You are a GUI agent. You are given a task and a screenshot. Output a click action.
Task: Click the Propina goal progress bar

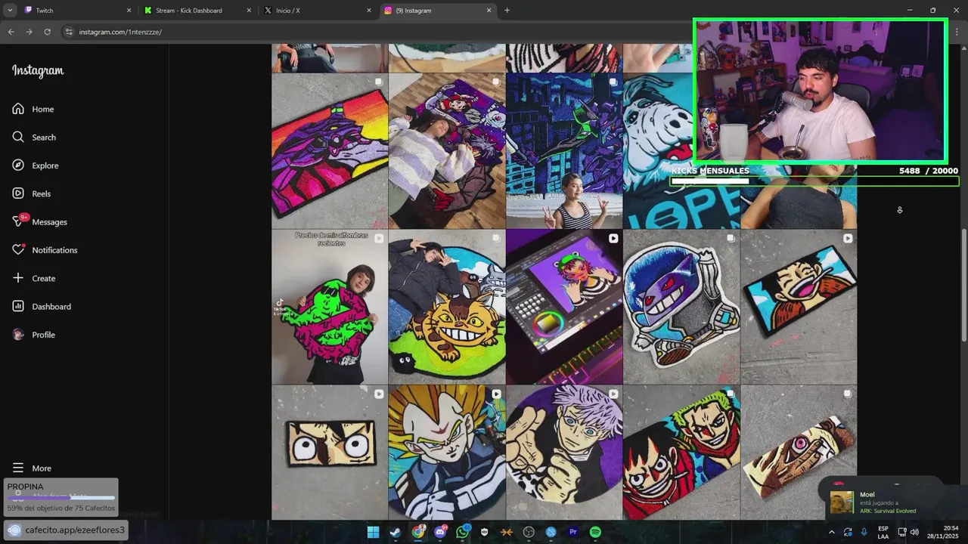coord(61,498)
